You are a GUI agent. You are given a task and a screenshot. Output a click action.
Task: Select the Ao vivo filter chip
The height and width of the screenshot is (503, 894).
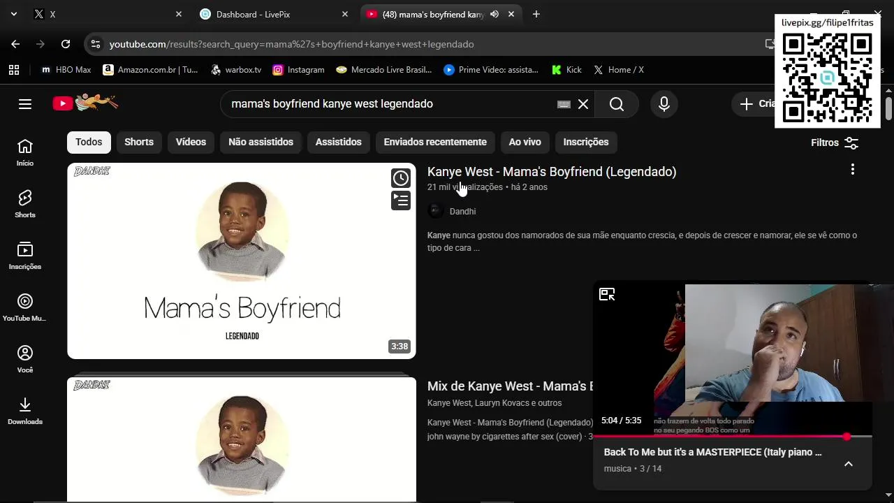click(x=525, y=142)
